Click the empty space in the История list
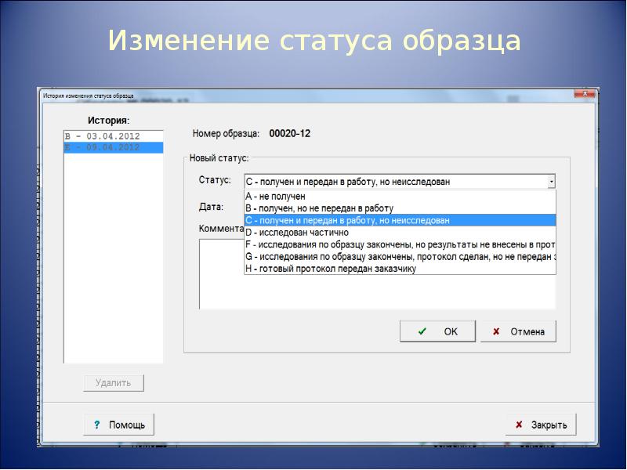 point(113,258)
